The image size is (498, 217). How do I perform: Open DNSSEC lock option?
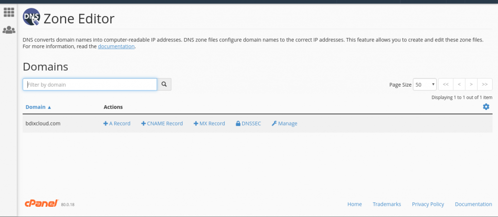pyautogui.click(x=249, y=124)
